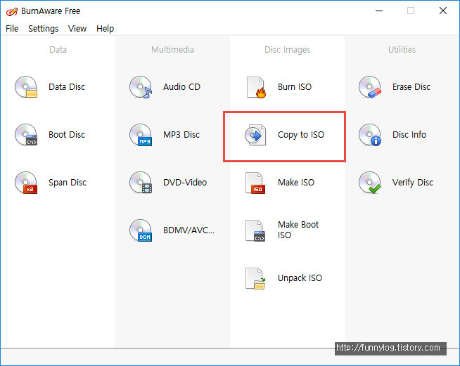Select the Burn ISO label

[x=295, y=86]
